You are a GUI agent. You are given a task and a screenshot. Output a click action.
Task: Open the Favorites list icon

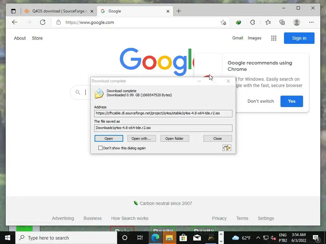tap(268, 22)
